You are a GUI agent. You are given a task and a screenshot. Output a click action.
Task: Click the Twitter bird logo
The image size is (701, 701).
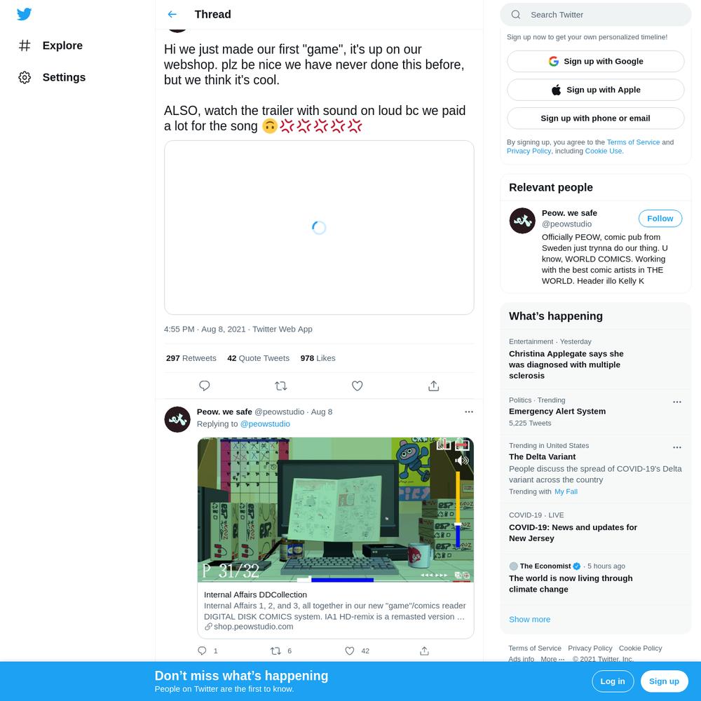point(24,14)
